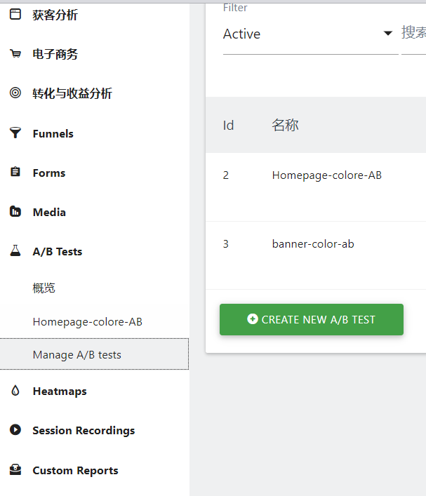The width and height of the screenshot is (426, 496).
Task: Click the flask icon beside A/B Tests
Action: [x=15, y=250]
